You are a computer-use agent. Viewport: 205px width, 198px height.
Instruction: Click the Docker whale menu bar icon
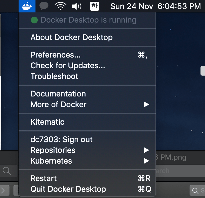tap(27, 6)
